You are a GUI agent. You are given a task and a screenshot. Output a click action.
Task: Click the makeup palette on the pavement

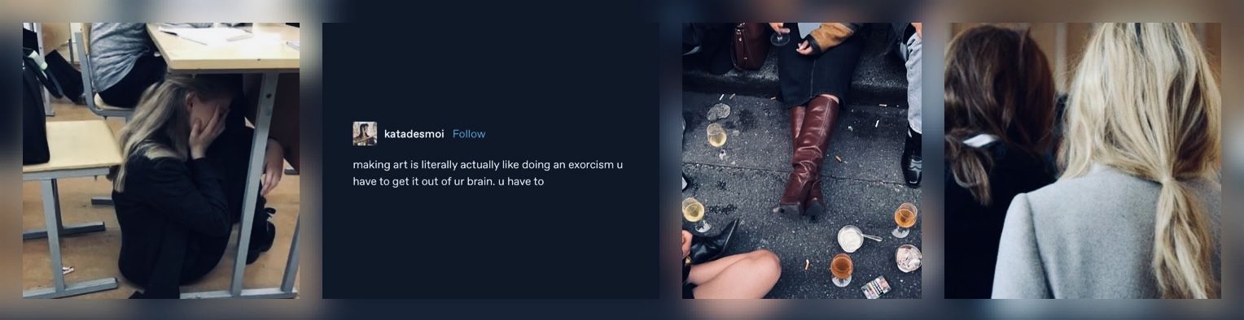877,287
